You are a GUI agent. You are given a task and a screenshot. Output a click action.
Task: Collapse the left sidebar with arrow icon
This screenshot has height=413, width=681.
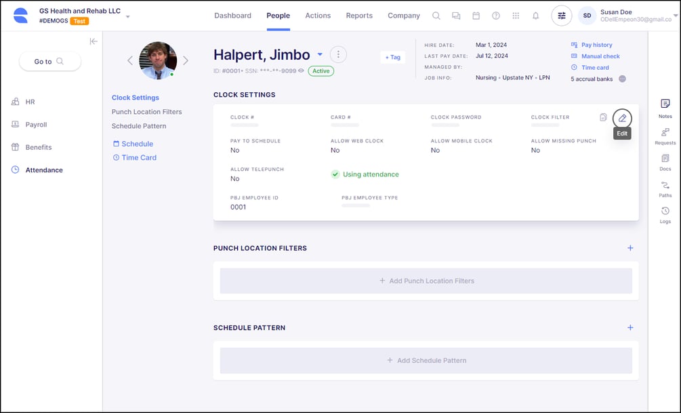(x=94, y=41)
